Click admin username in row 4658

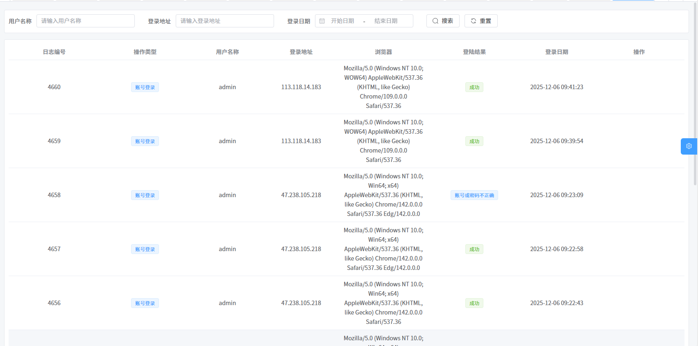227,195
